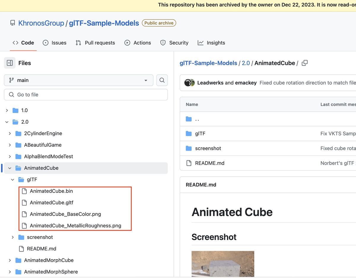This screenshot has height=278, width=356.
Task: Copy the AnimatedCube path icon
Action: [x=305, y=63]
